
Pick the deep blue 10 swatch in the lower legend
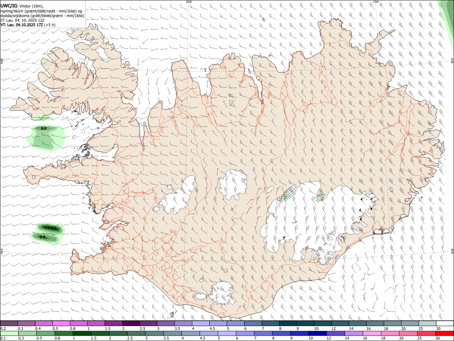pyautogui.click(x=317, y=333)
